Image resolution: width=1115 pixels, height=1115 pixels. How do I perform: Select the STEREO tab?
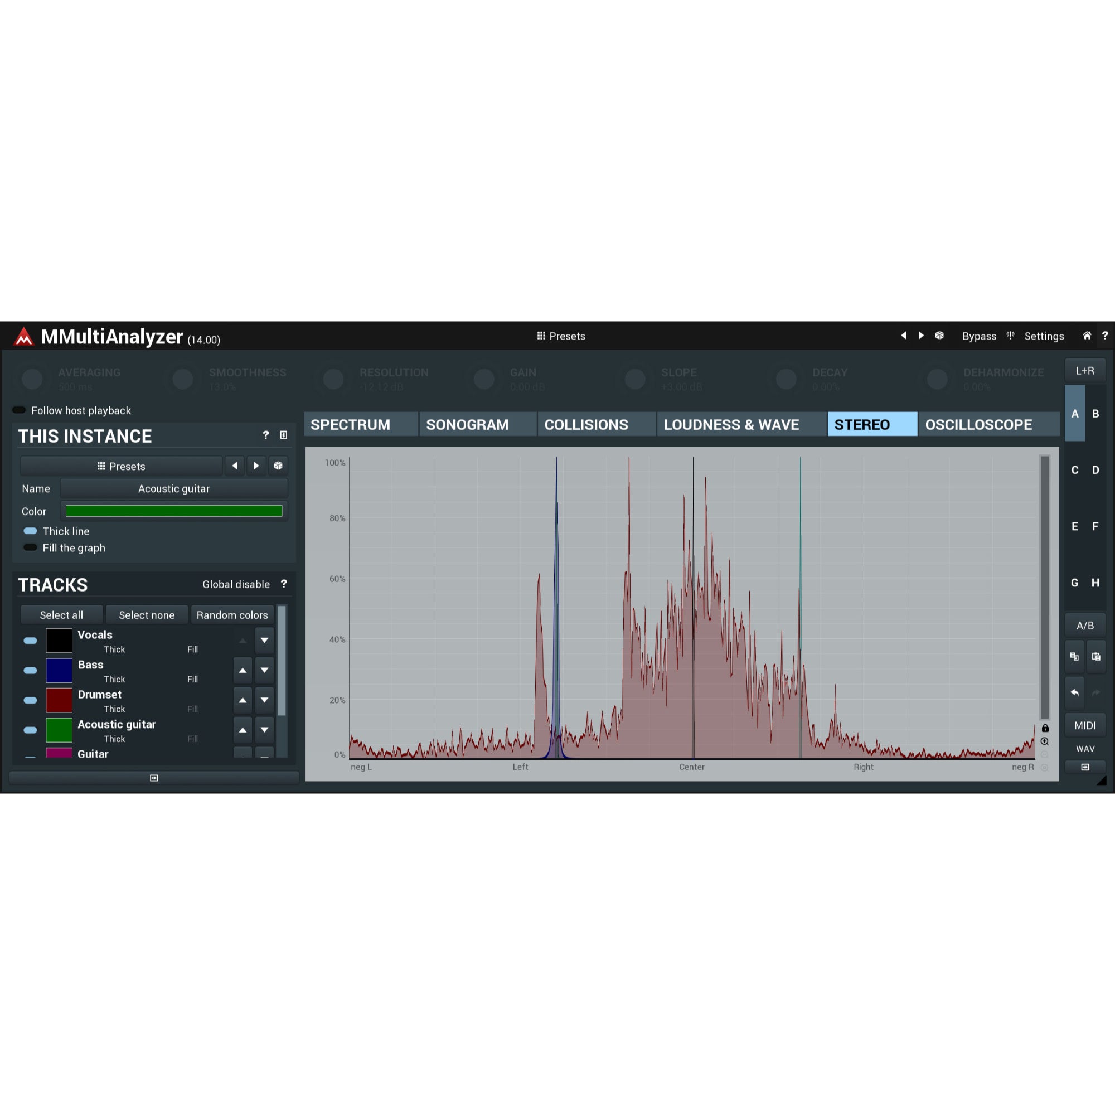pyautogui.click(x=872, y=425)
